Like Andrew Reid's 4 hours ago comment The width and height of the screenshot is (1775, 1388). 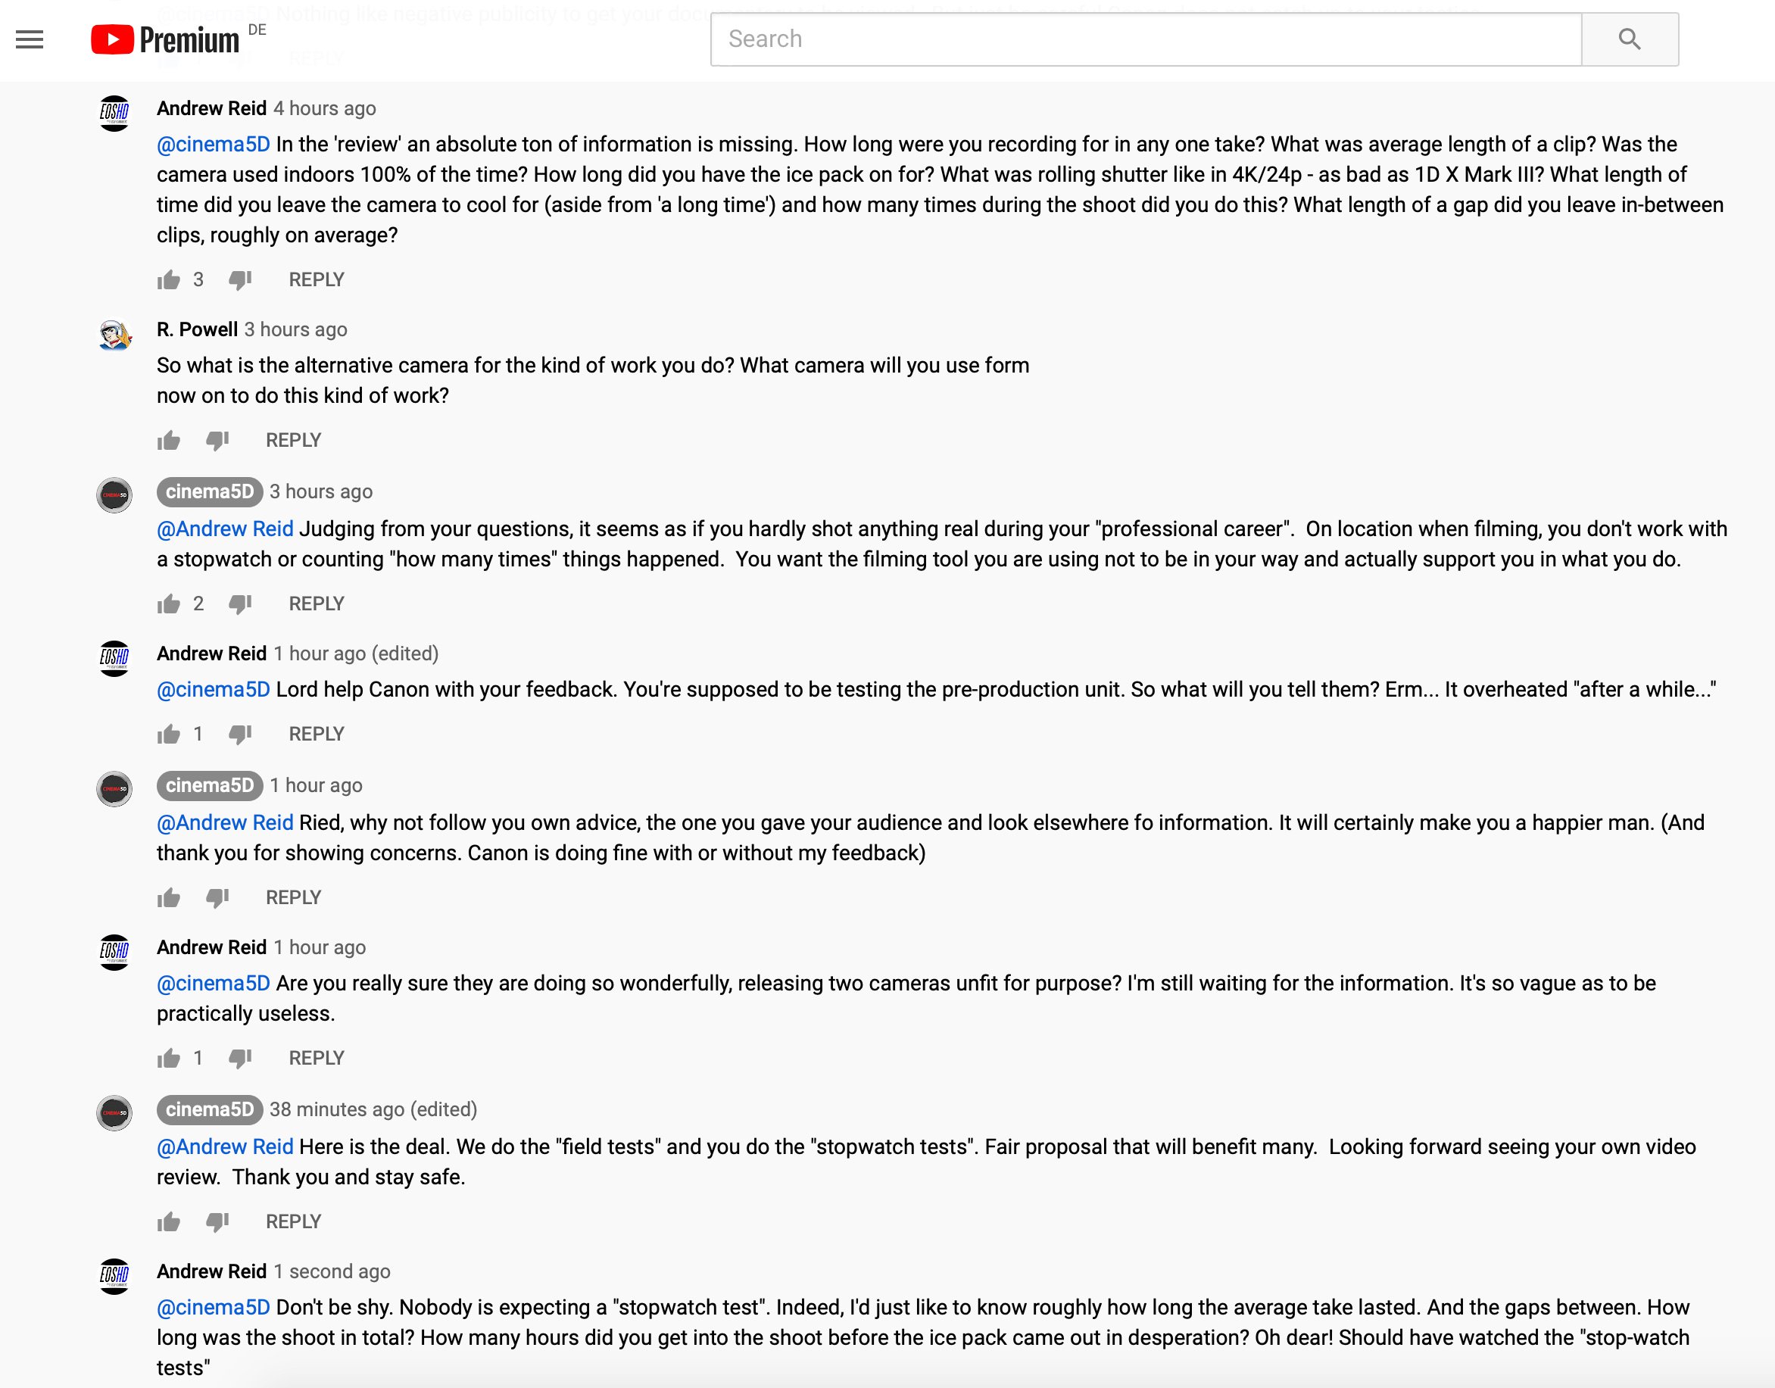[169, 280]
